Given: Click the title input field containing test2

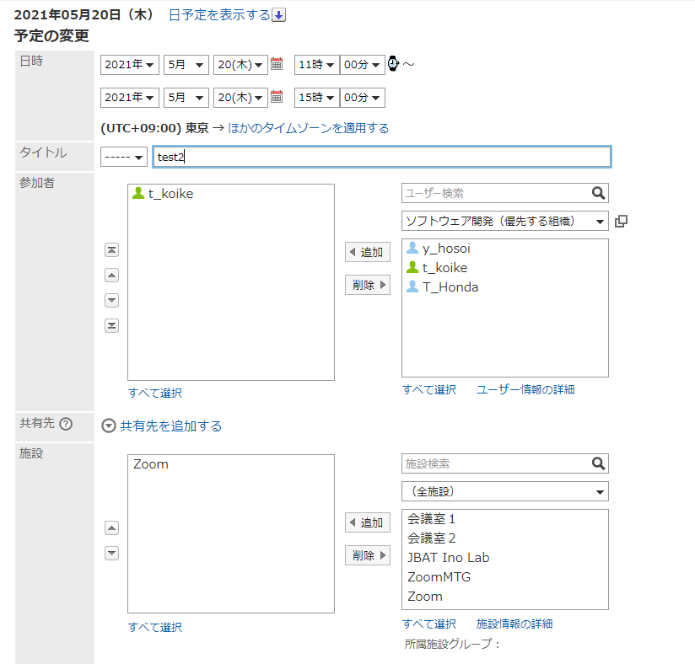Looking at the screenshot, I should point(381,157).
